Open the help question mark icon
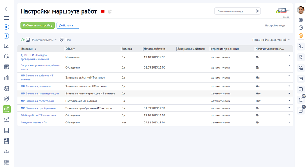The height and width of the screenshot is (167, 306). (301, 28)
